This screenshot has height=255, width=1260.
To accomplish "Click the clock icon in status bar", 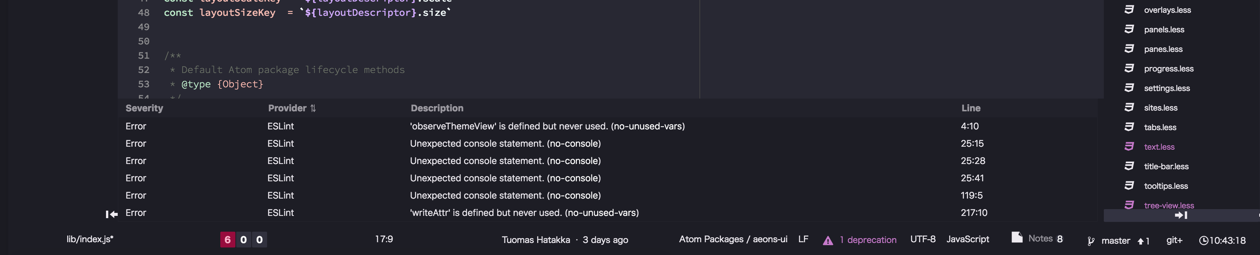I will (x=1204, y=240).
